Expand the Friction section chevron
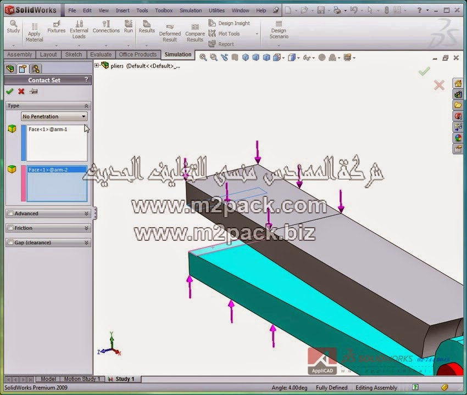Screen dimensions: 467x395 [86, 228]
